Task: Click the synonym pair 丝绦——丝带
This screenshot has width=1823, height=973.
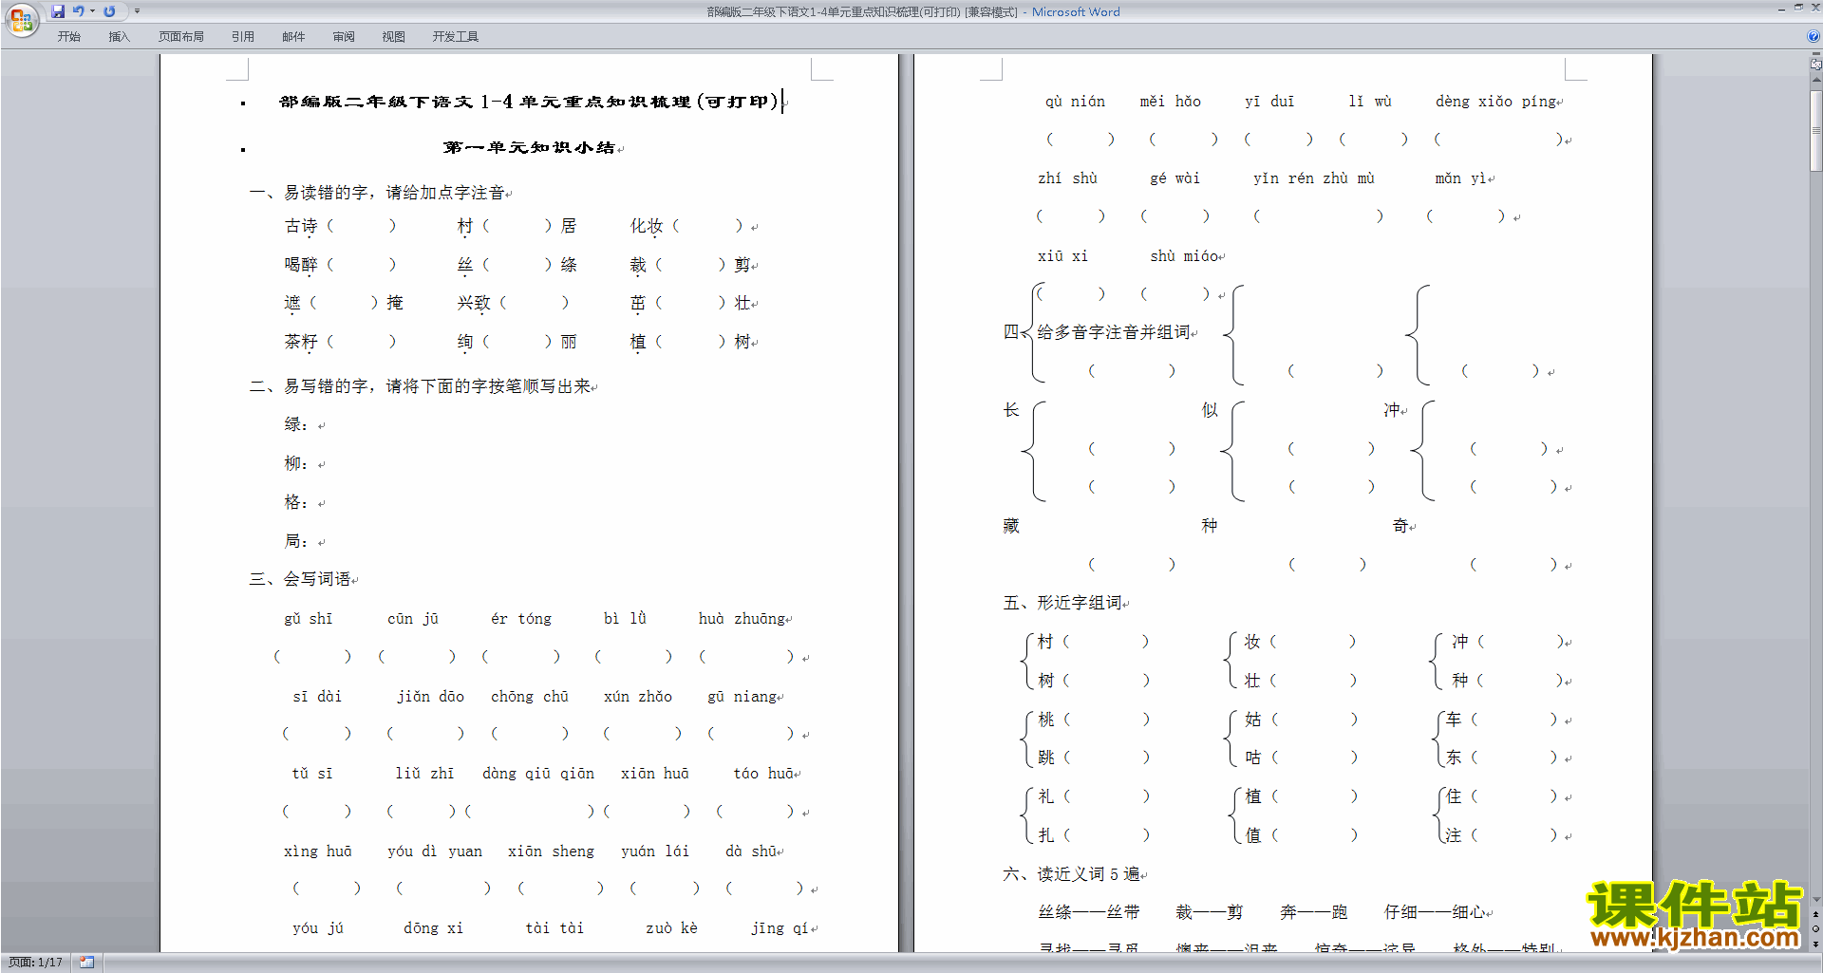Action: click(1089, 912)
